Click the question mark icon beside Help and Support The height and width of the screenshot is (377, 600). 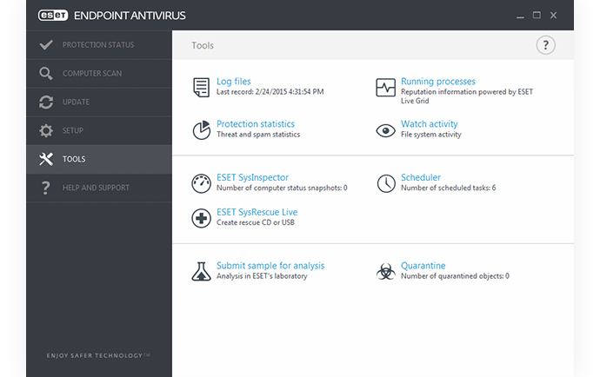pos(46,188)
